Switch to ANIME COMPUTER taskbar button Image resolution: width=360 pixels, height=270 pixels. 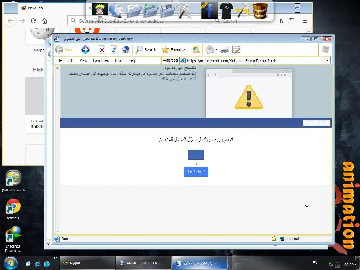(x=144, y=263)
